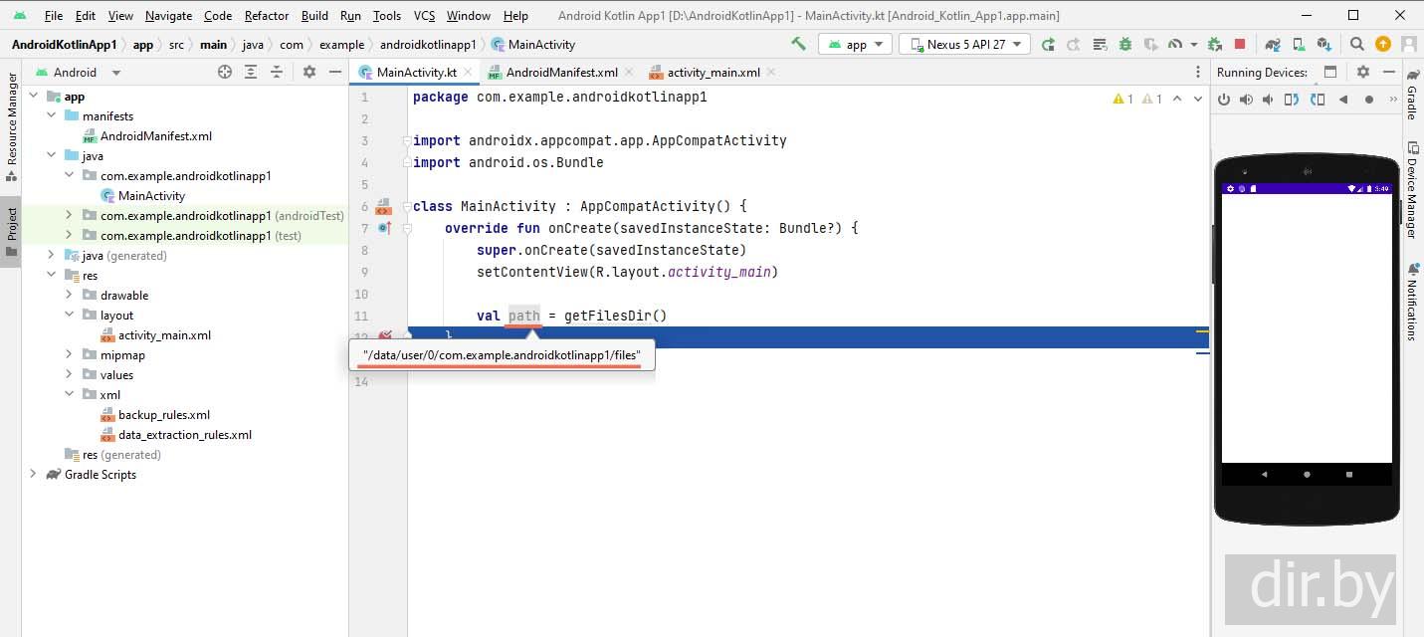Switch to the AndroidManifest.xml editor tab
Screen dimensions: 1424x637
561,72
